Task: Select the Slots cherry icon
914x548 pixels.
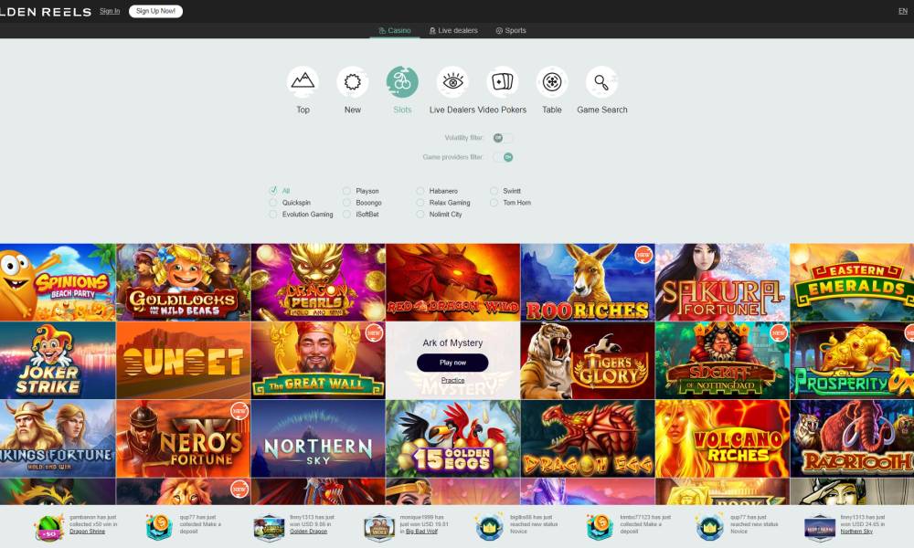Action: coord(402,82)
